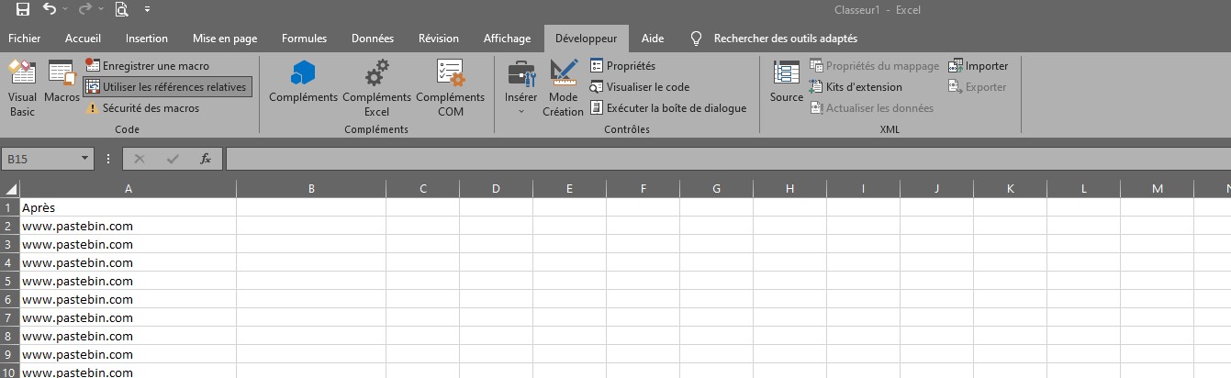The height and width of the screenshot is (378, 1231).
Task: Click inside the formula bar
Action: [727, 159]
